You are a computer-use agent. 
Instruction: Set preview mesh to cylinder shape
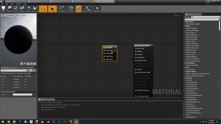click(x=22, y=64)
